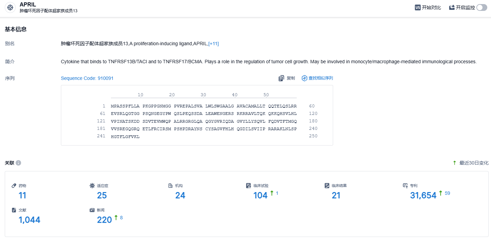Click the monitoring chart icon
491x239 pixels.
coord(452,7)
